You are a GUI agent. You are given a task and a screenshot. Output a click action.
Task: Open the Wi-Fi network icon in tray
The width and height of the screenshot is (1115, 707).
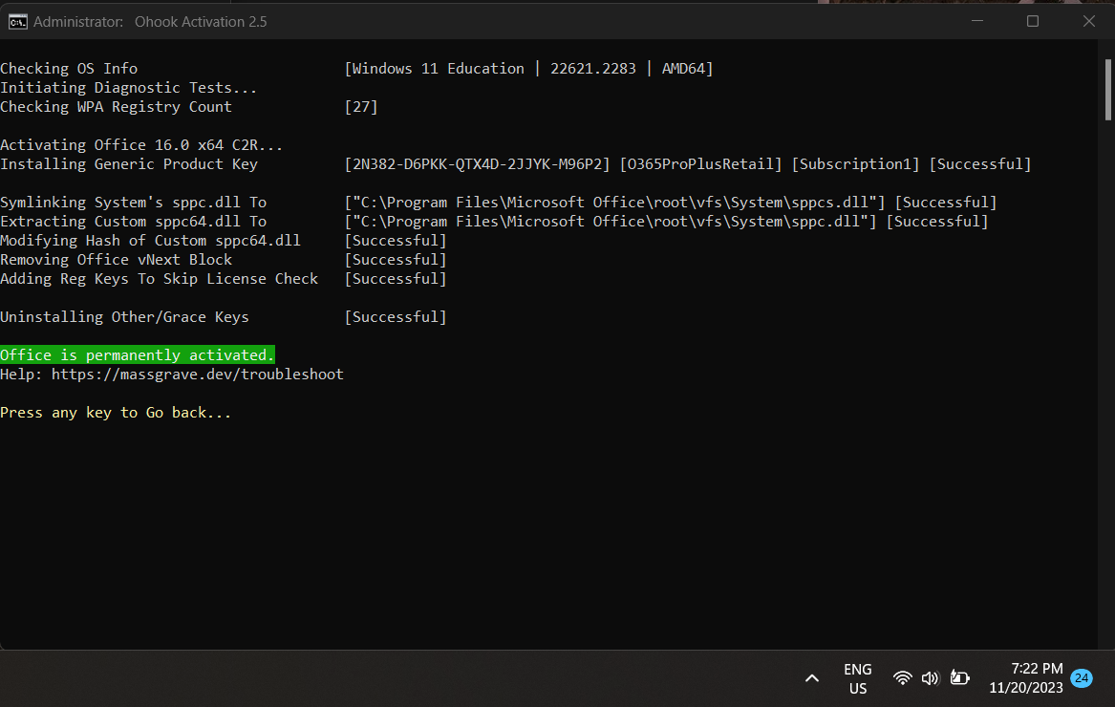tap(902, 677)
